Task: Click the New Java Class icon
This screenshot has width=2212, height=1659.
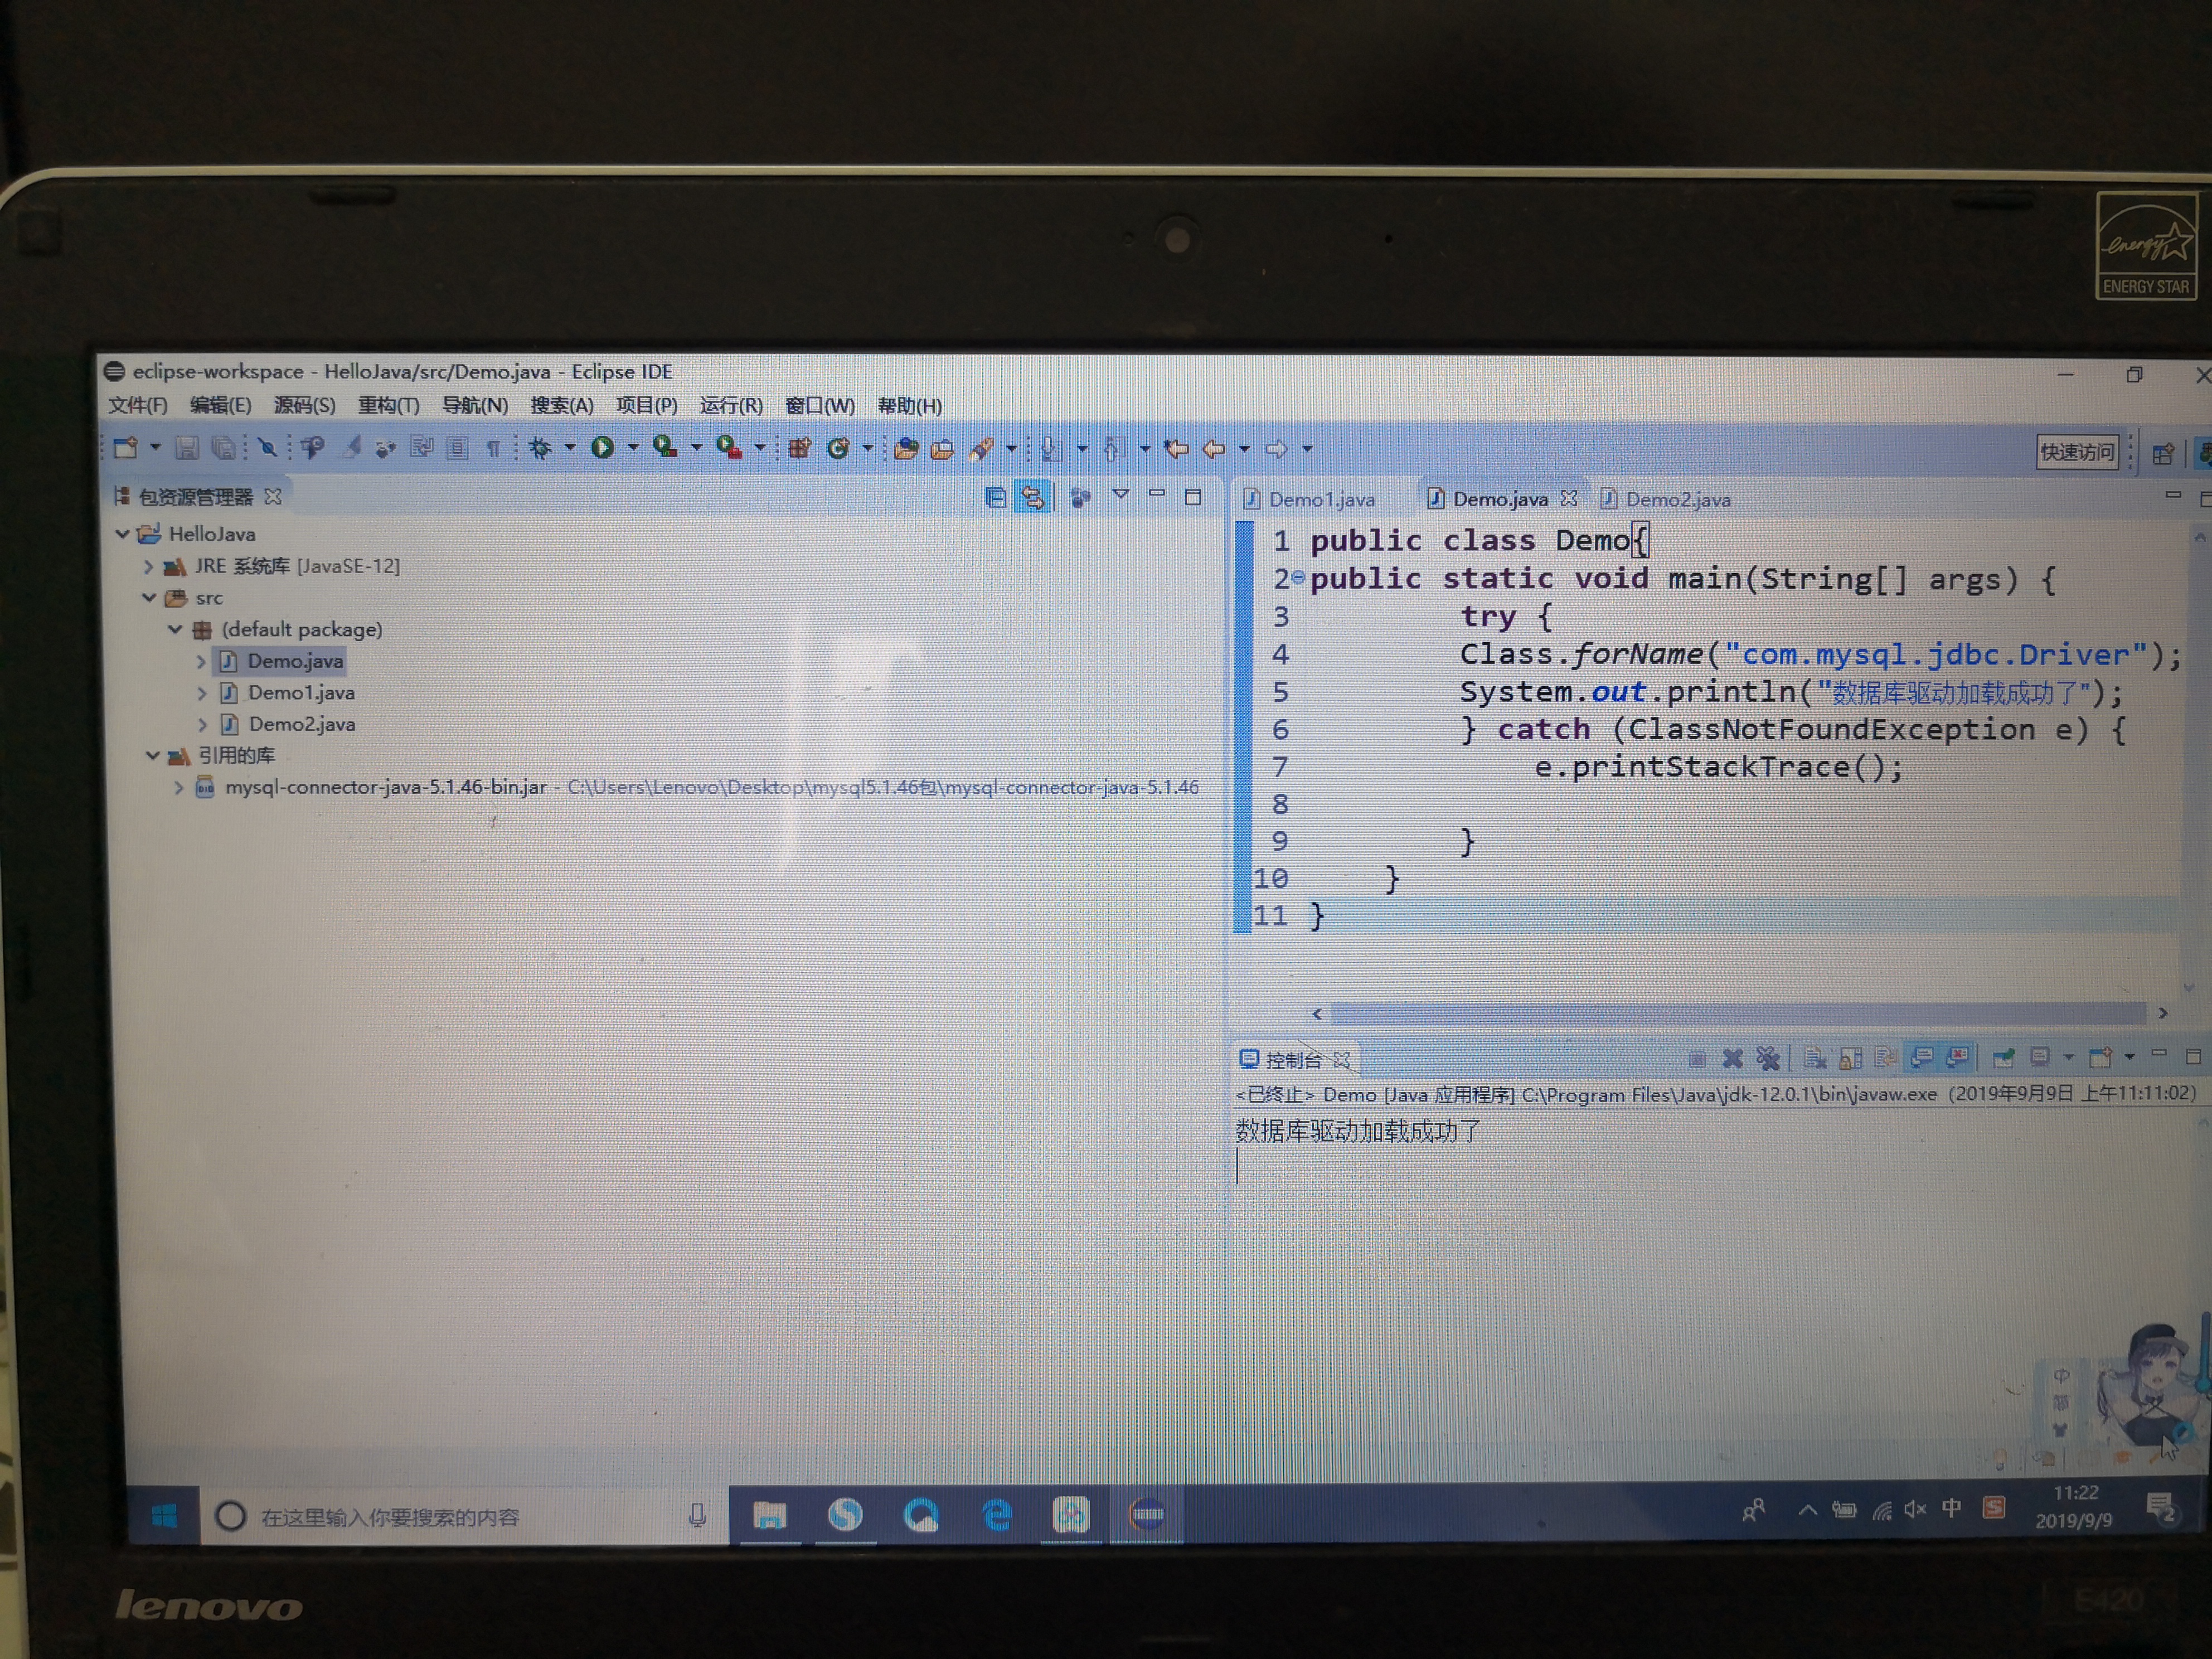Action: tap(839, 448)
